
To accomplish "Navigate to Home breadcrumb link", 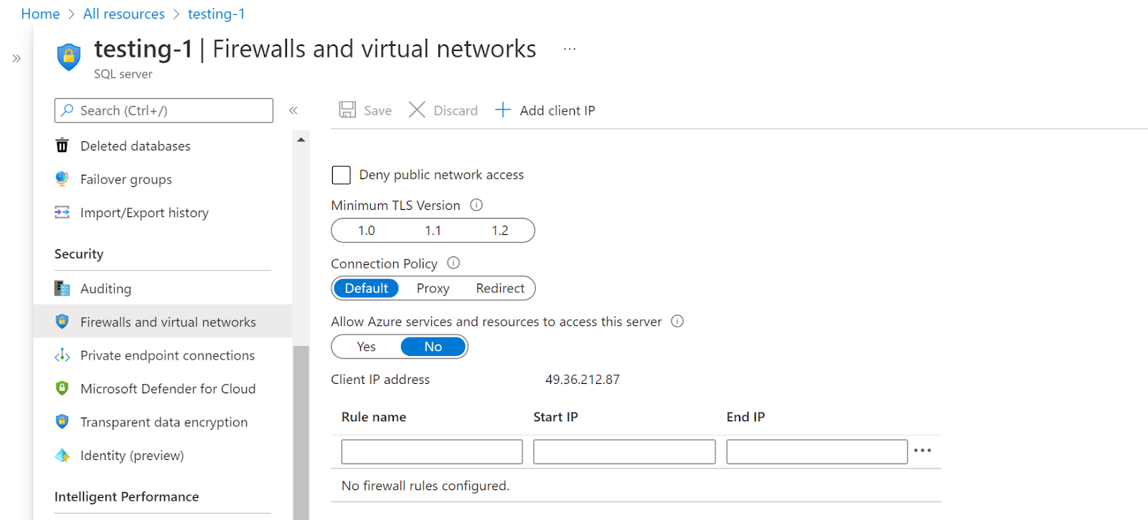I will pyautogui.click(x=40, y=14).
